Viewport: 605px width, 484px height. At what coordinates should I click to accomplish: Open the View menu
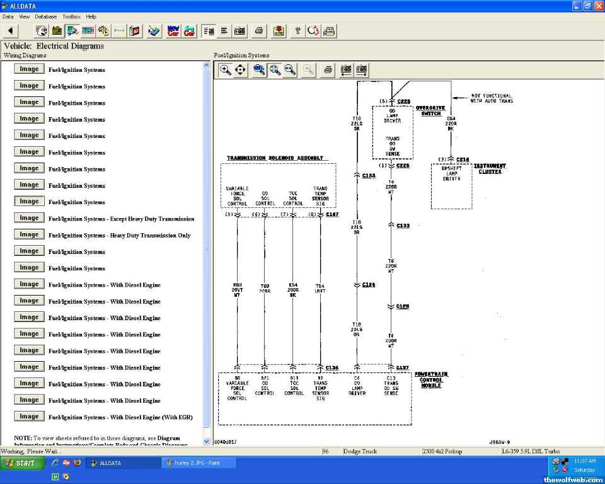pyautogui.click(x=25, y=16)
